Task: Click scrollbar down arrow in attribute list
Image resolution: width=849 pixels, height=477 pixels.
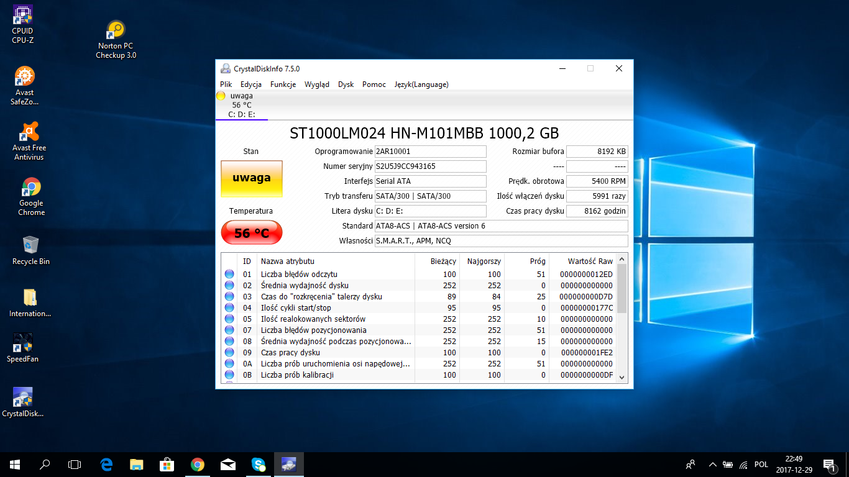Action: tap(622, 378)
